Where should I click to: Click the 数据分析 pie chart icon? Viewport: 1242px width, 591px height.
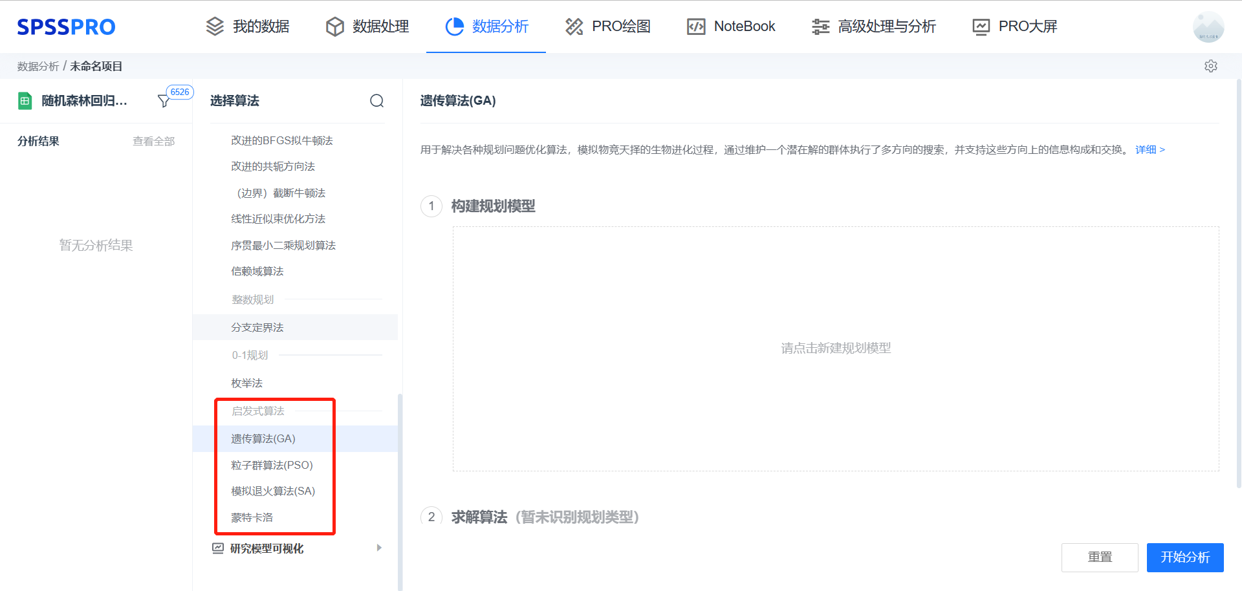[455, 27]
